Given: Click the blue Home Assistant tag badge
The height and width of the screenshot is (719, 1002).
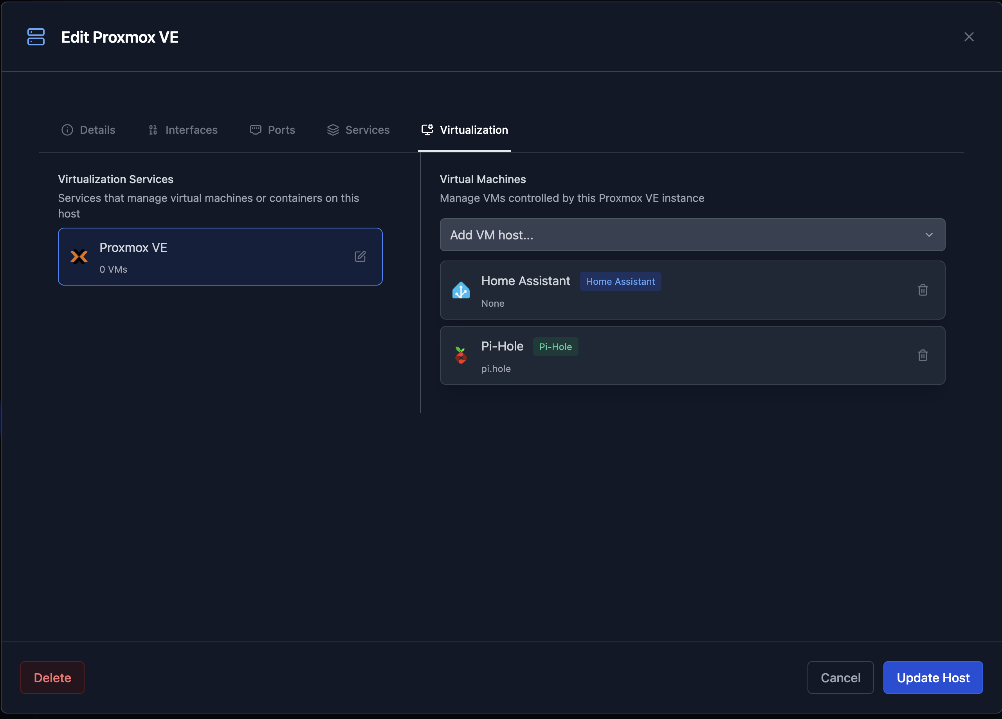Looking at the screenshot, I should tap(620, 281).
